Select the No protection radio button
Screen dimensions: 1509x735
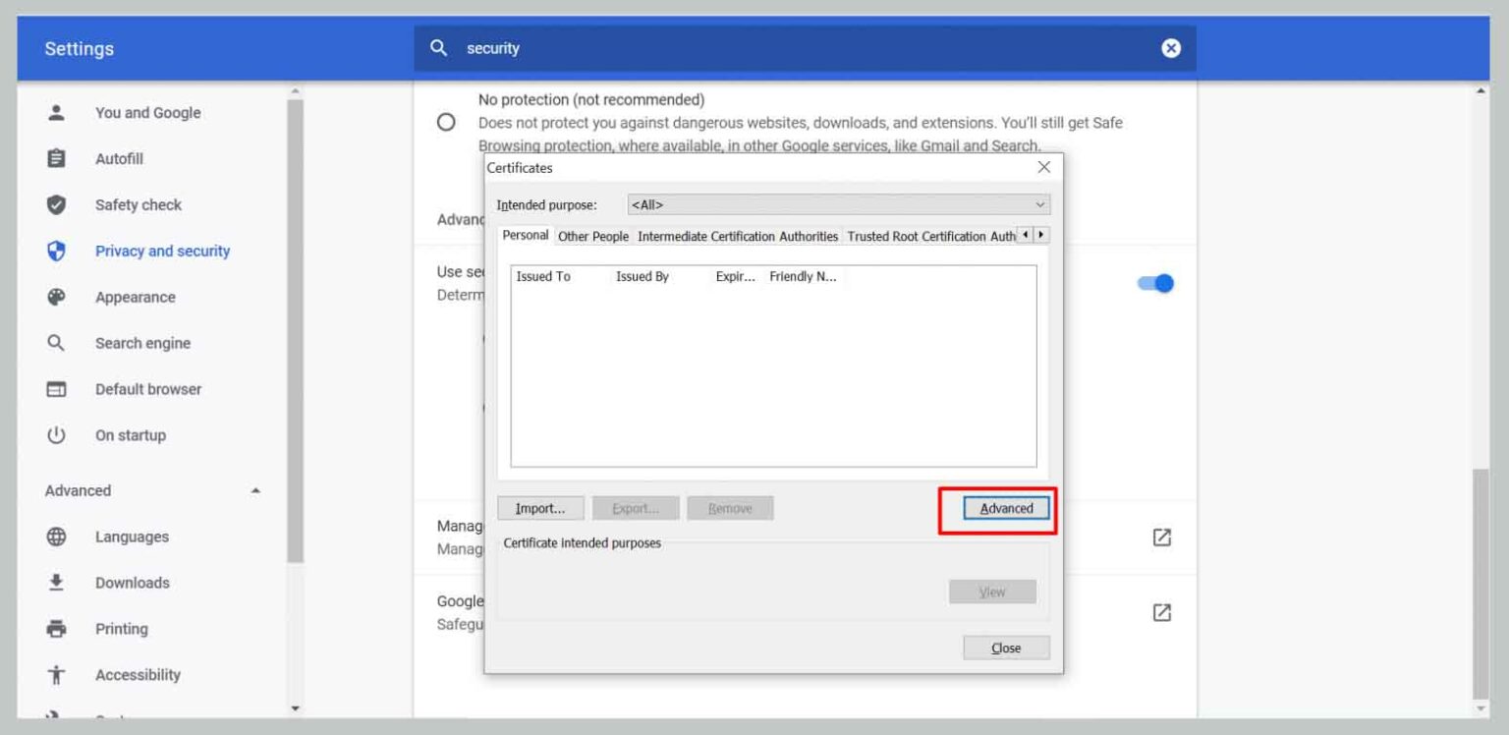click(x=445, y=121)
